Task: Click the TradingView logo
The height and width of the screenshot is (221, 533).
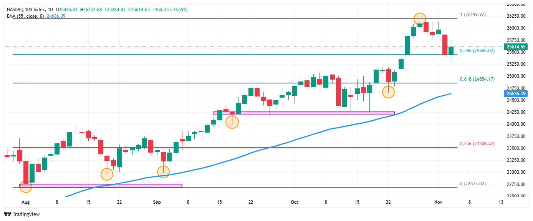Action: click(22, 214)
